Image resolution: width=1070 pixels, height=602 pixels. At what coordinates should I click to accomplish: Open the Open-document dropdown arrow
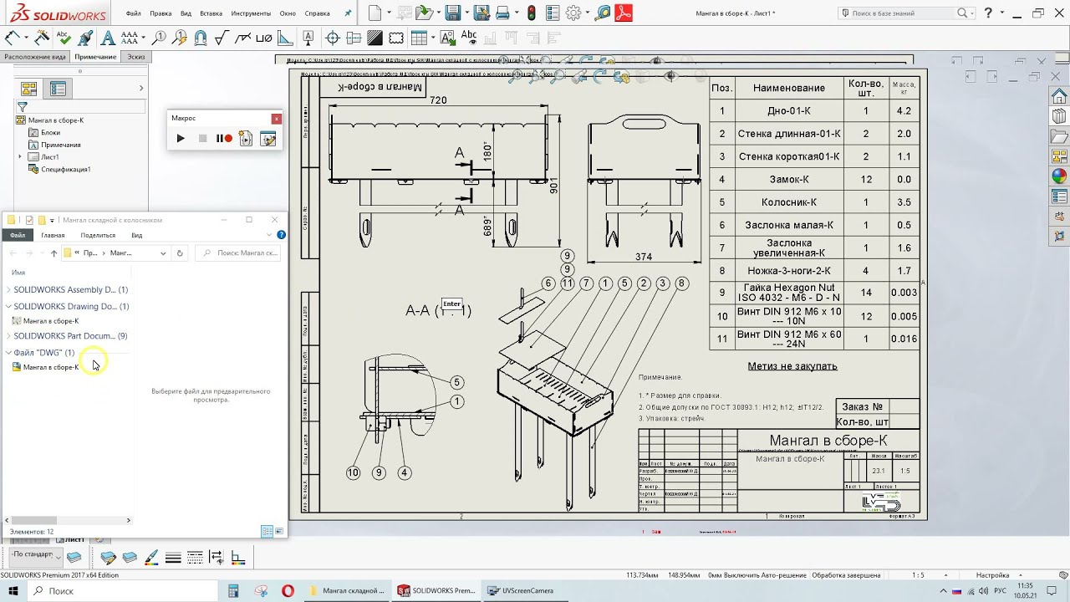click(x=438, y=13)
